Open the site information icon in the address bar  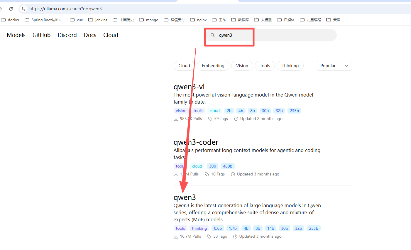tap(23, 9)
